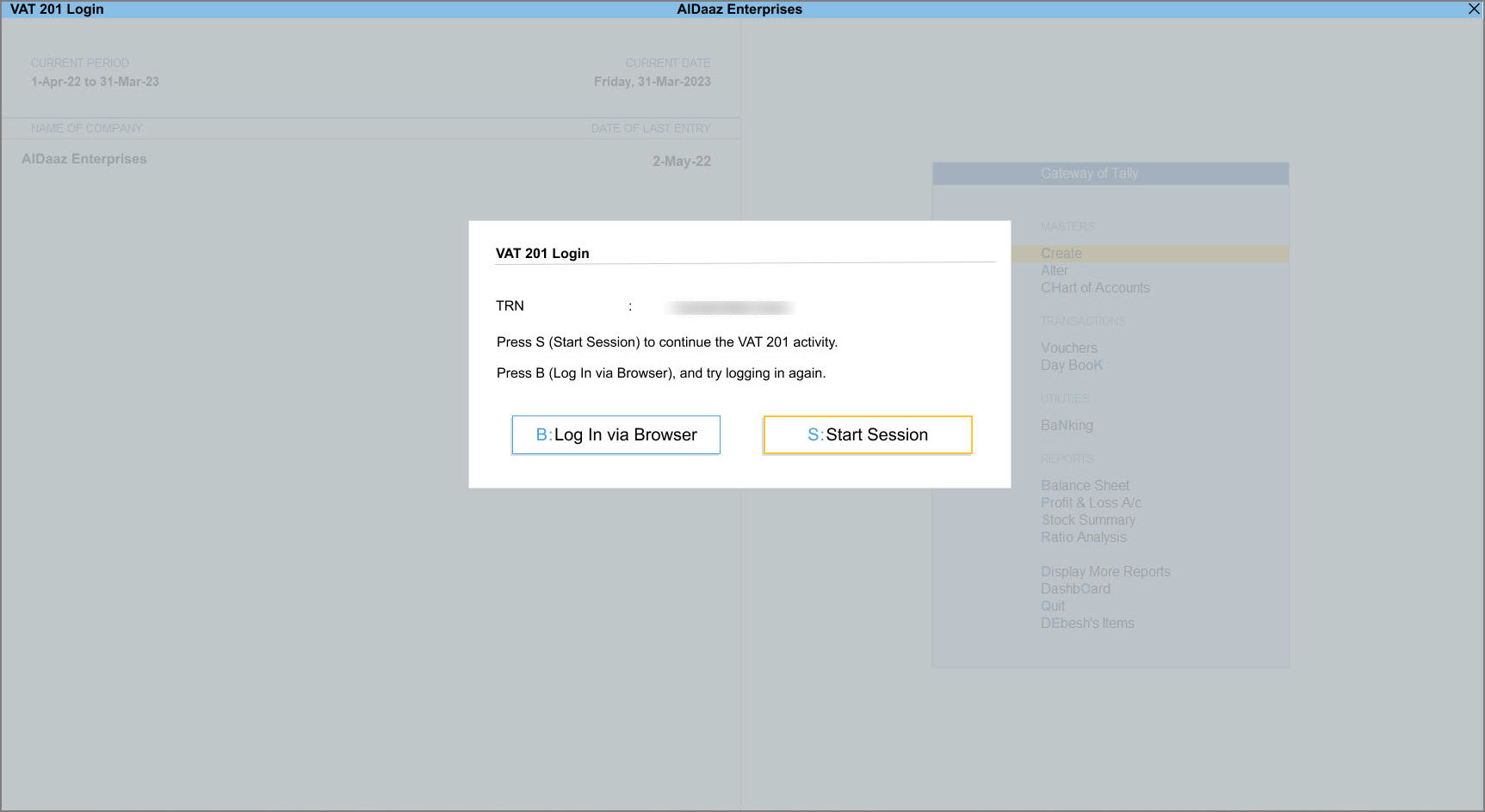Open CHart of Accounts entry

click(1095, 287)
